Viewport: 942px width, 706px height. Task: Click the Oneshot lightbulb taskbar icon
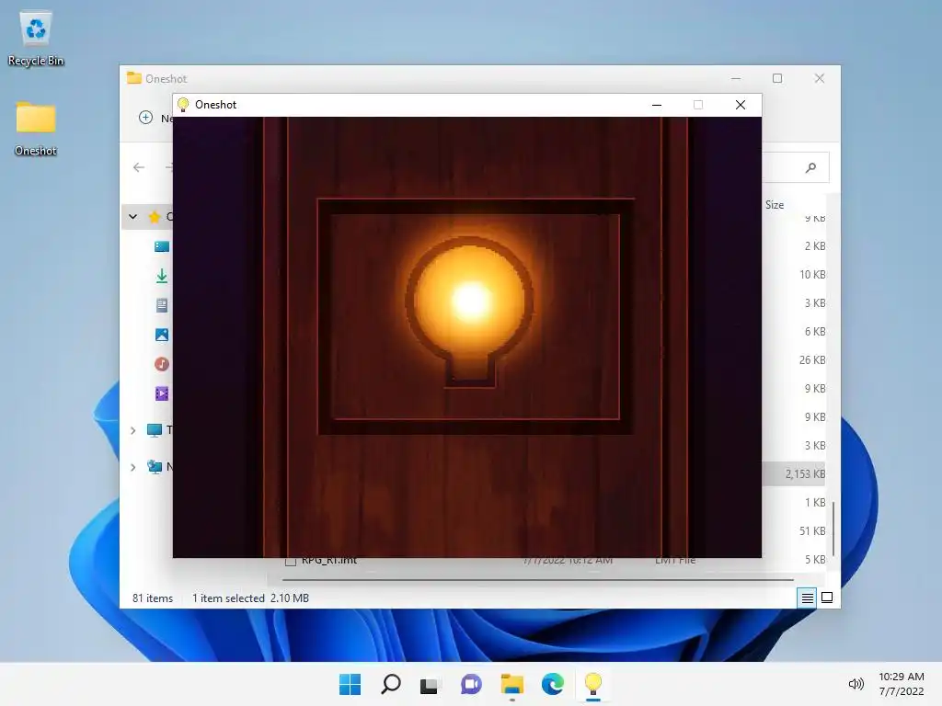tap(593, 684)
